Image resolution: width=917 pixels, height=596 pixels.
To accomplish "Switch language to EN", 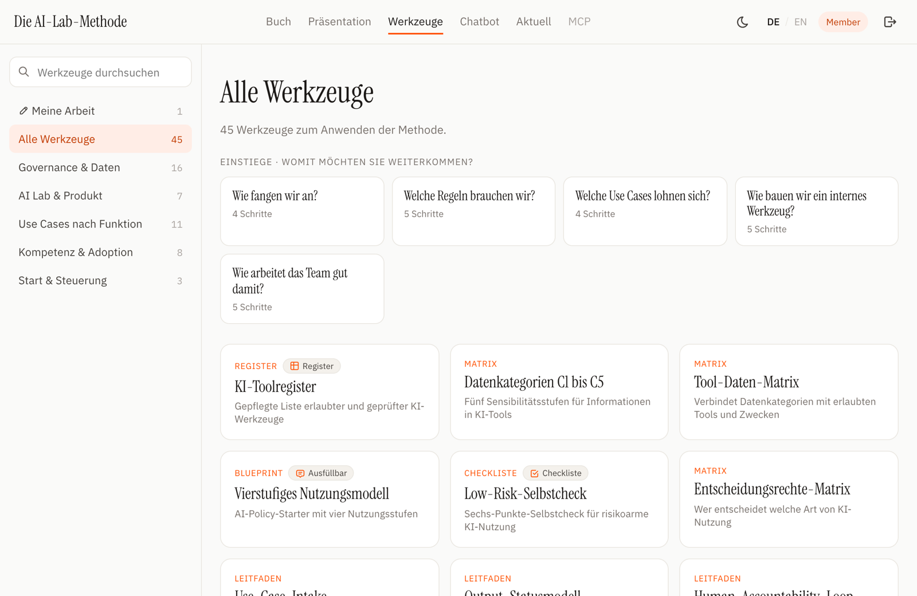I will [800, 22].
